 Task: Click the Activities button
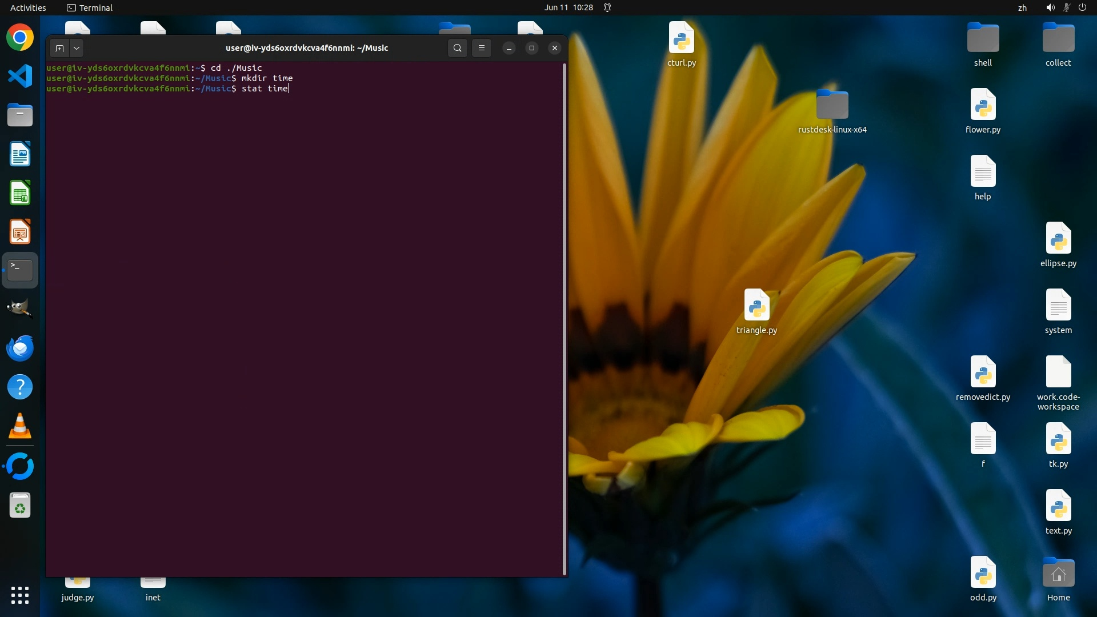pyautogui.click(x=28, y=7)
